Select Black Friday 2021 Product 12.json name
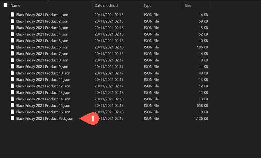Screen dimensions: 261x158 click(43, 86)
